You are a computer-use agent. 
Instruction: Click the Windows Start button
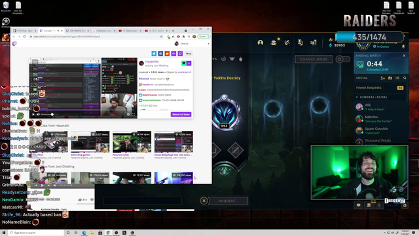(4, 233)
